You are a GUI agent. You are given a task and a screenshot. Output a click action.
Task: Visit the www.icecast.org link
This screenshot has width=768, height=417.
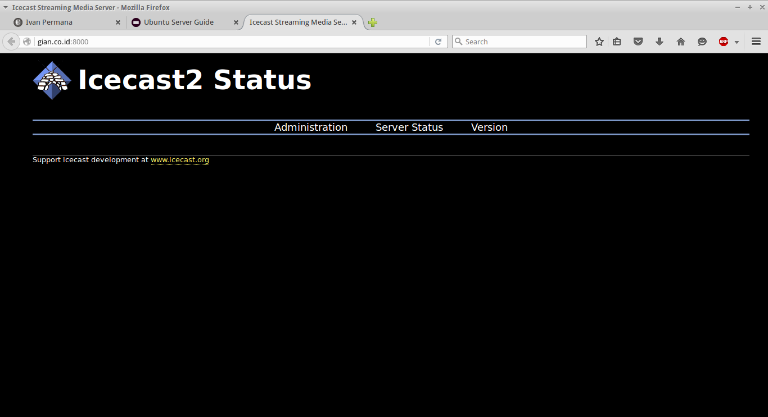point(180,160)
